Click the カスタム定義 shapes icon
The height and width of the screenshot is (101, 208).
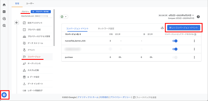(24, 70)
